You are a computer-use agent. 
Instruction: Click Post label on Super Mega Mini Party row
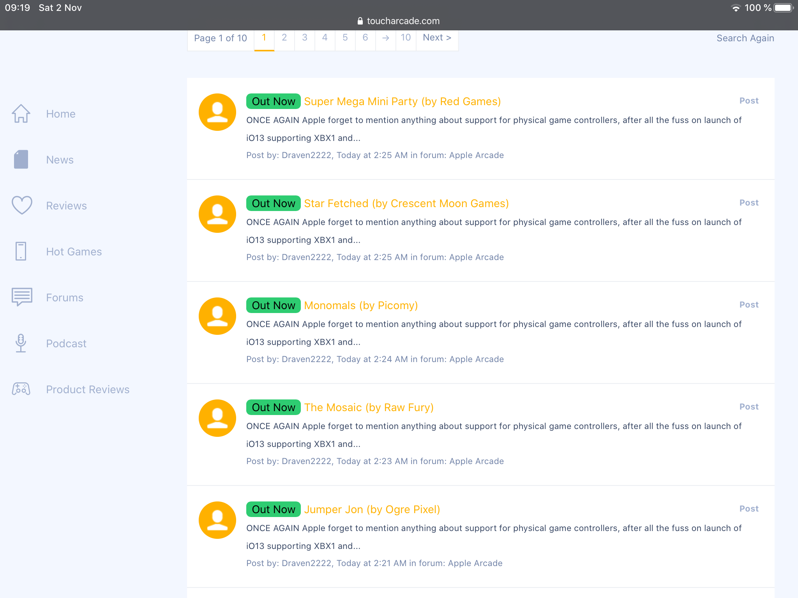749,100
